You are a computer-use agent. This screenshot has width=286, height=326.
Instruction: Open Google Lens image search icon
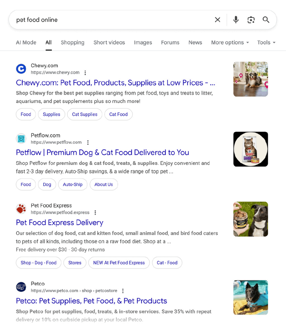[251, 20]
